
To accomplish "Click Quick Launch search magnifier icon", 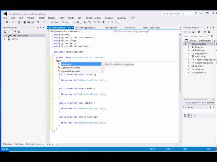I will point(196,13).
